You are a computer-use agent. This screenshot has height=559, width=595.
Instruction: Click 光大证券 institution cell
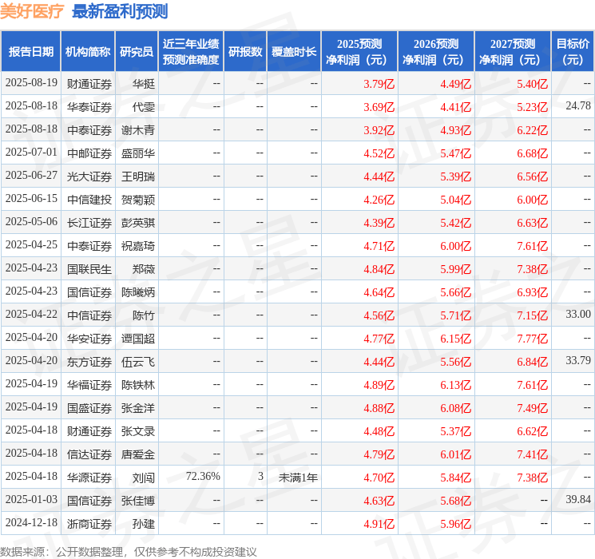[x=89, y=176]
